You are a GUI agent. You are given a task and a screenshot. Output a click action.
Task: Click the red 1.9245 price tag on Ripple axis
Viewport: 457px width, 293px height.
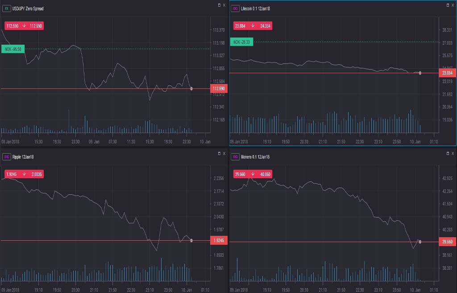[x=219, y=241]
